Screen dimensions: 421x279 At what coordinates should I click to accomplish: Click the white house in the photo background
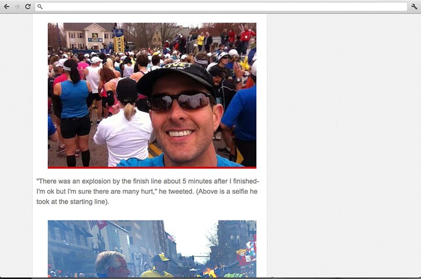point(88,36)
